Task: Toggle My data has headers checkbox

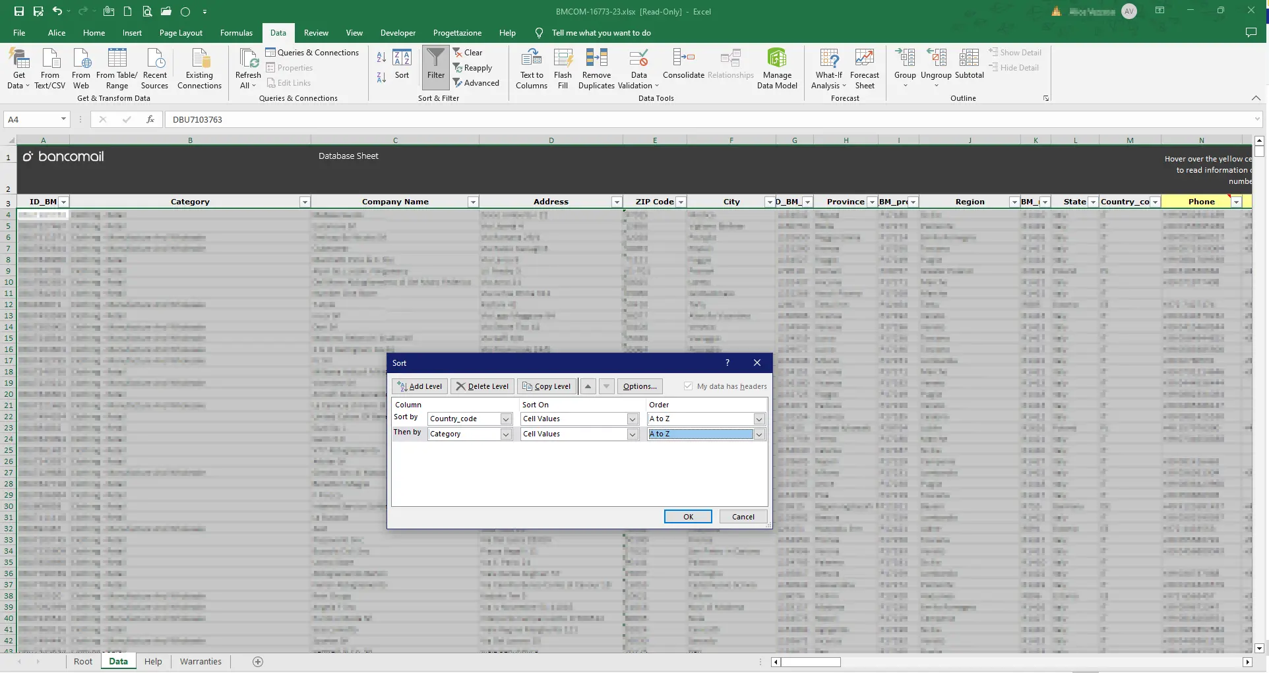Action: point(688,386)
